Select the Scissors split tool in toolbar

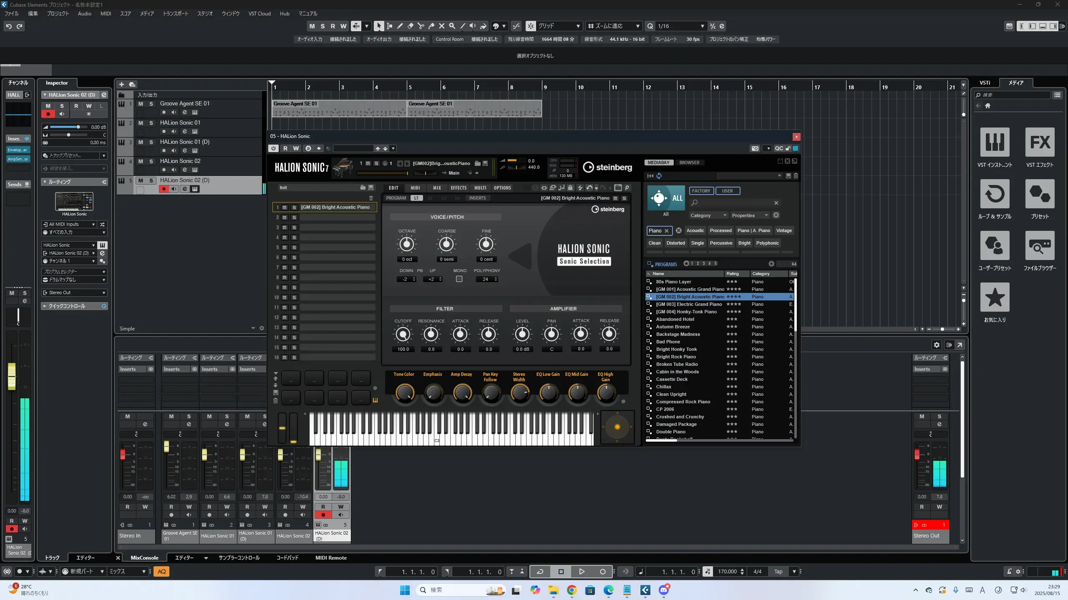(421, 26)
